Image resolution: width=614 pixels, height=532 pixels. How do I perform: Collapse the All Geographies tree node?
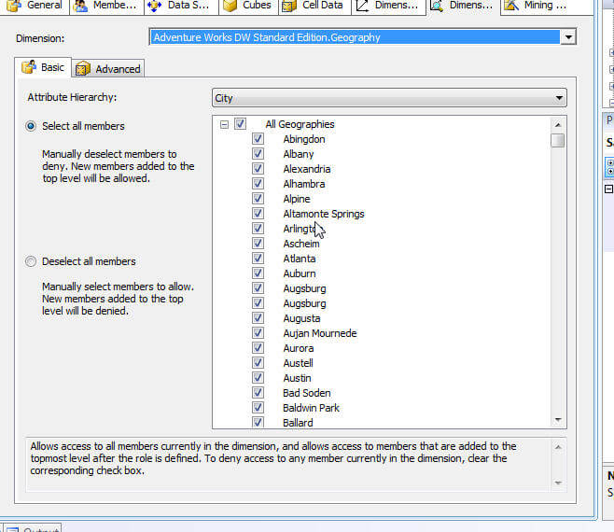(224, 124)
